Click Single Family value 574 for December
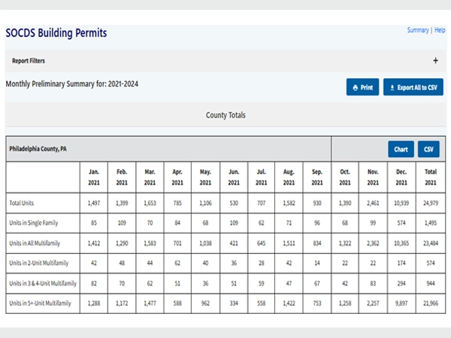This screenshot has height=338, width=451. [401, 223]
